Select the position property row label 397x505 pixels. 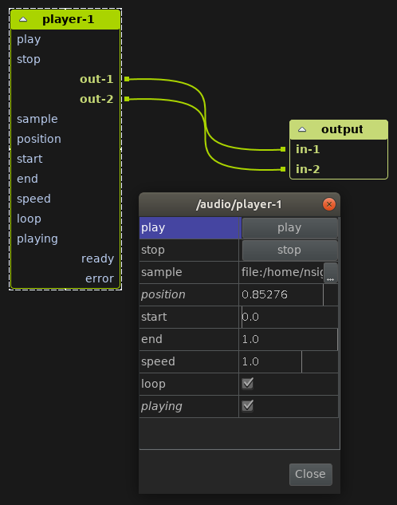(189, 294)
